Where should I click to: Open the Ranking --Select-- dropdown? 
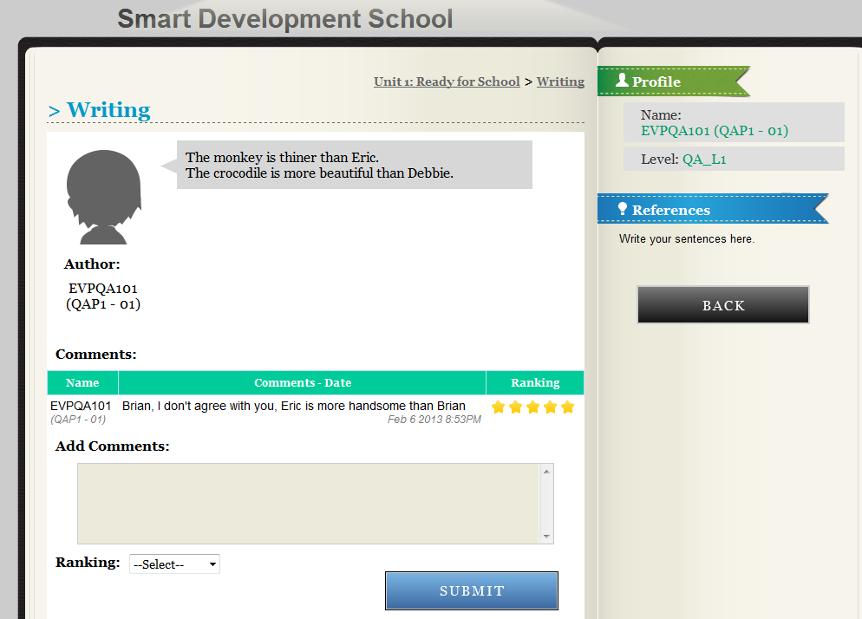175,564
